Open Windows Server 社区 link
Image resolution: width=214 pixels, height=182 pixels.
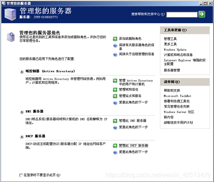coord(179,112)
